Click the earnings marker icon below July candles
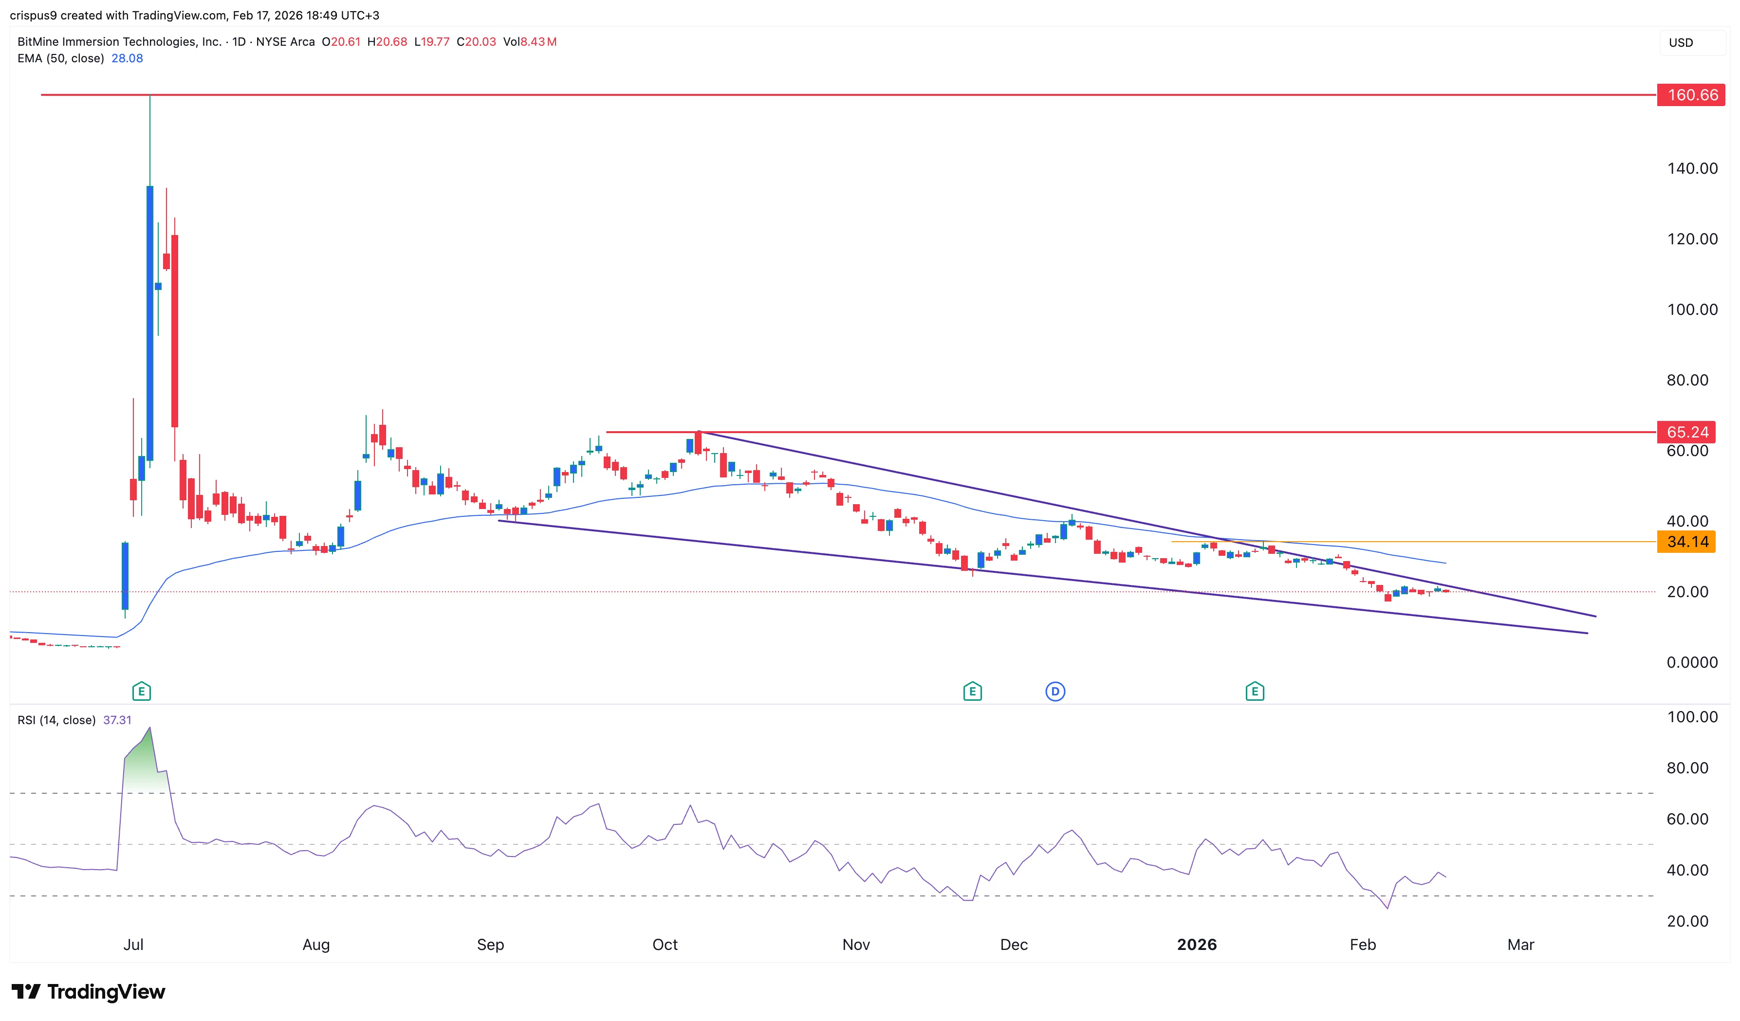The width and height of the screenshot is (1740, 1021). 142,691
